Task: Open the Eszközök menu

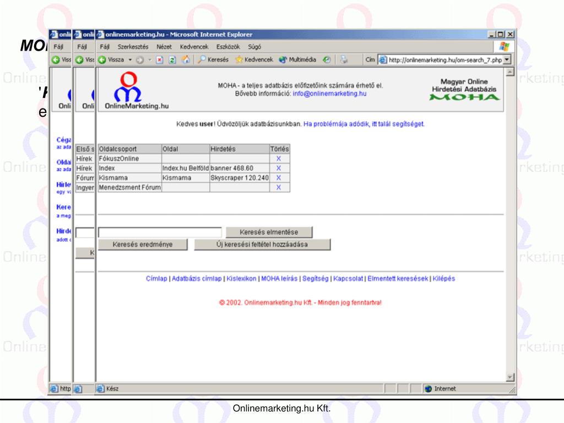Action: pyautogui.click(x=228, y=47)
